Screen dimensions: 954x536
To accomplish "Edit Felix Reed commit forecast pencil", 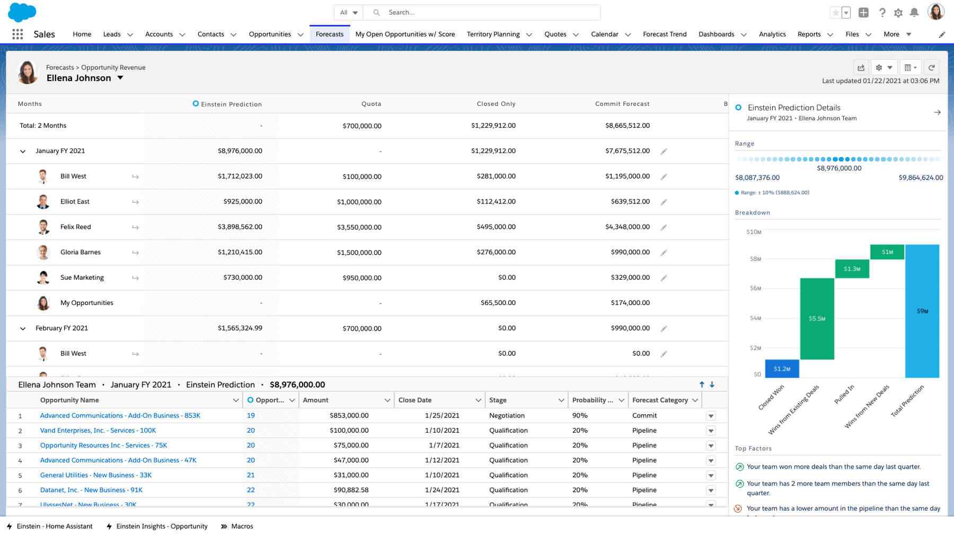I will (664, 227).
